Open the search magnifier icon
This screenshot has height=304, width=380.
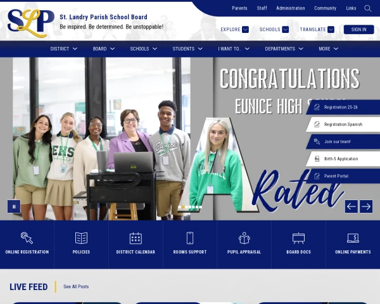point(367,8)
